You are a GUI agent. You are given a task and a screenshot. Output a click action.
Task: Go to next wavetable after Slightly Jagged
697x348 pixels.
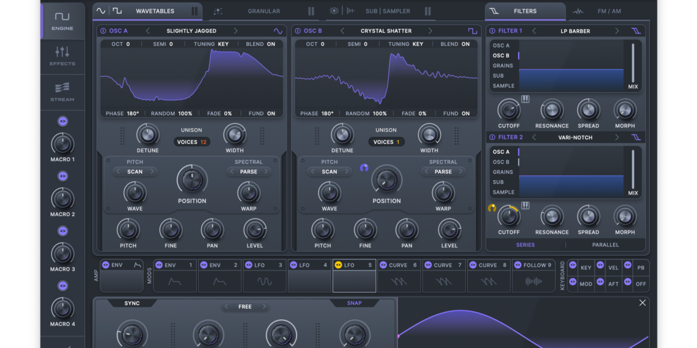point(236,31)
